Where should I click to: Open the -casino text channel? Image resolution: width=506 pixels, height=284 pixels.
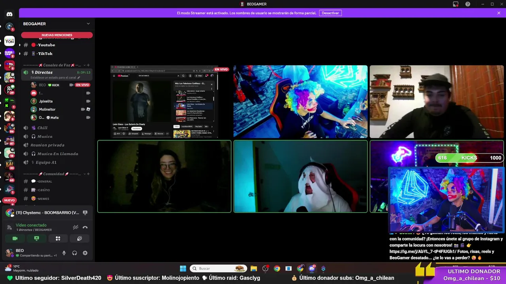57,190
